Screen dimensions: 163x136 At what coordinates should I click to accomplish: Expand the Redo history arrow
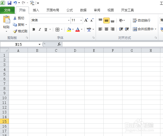[x=27, y=3]
